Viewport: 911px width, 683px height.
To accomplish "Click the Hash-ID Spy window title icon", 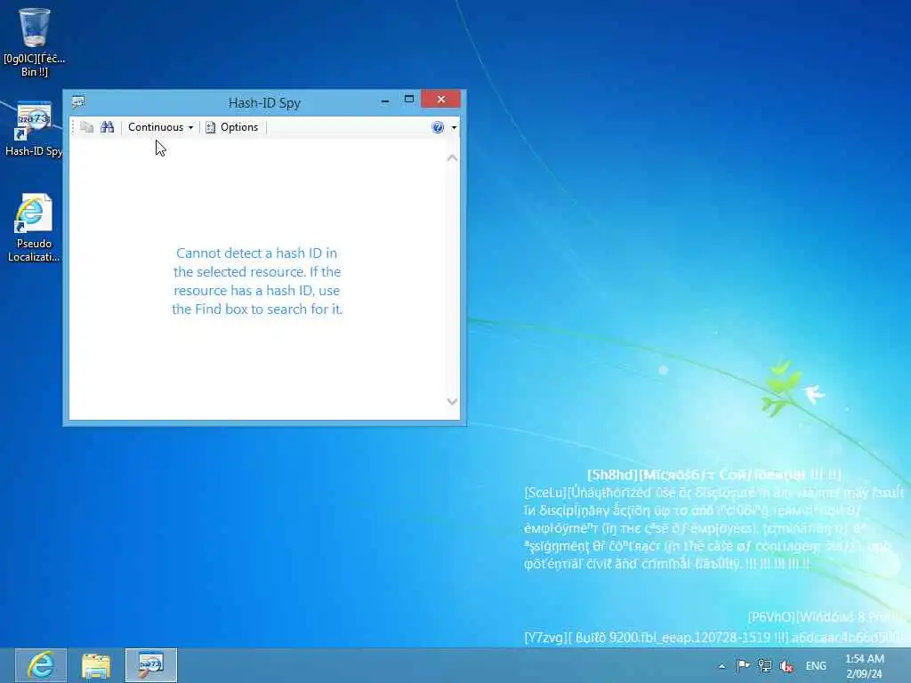I will tap(78, 102).
